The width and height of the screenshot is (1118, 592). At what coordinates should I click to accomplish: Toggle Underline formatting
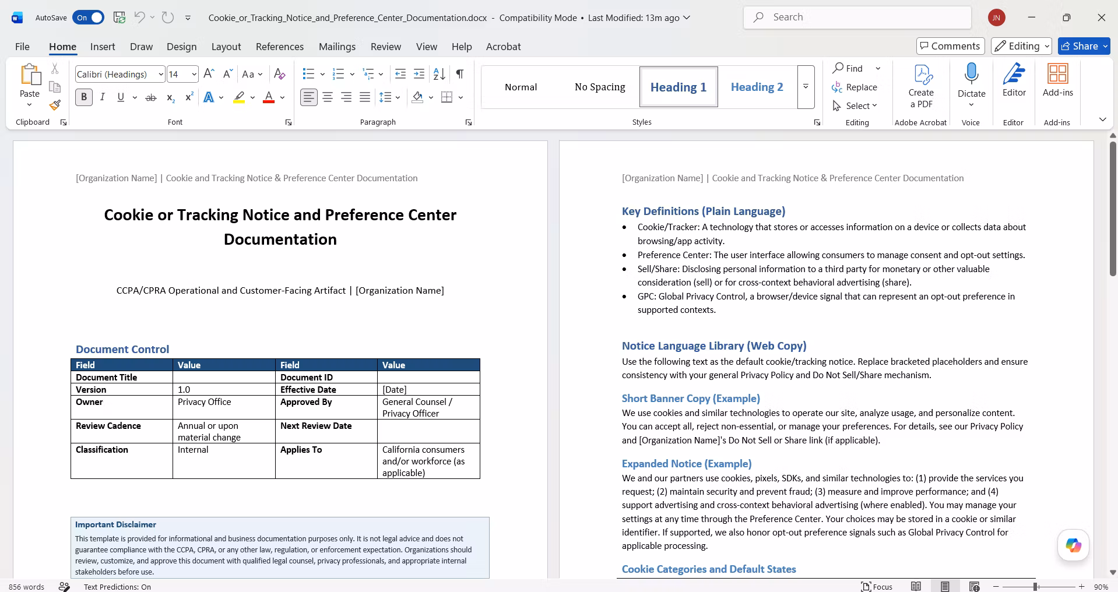(121, 97)
